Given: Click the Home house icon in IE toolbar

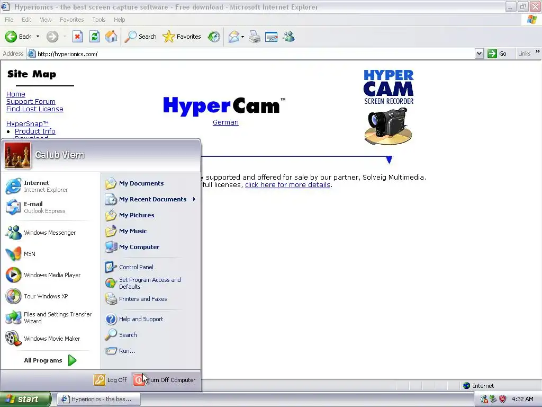Looking at the screenshot, I should tap(111, 37).
